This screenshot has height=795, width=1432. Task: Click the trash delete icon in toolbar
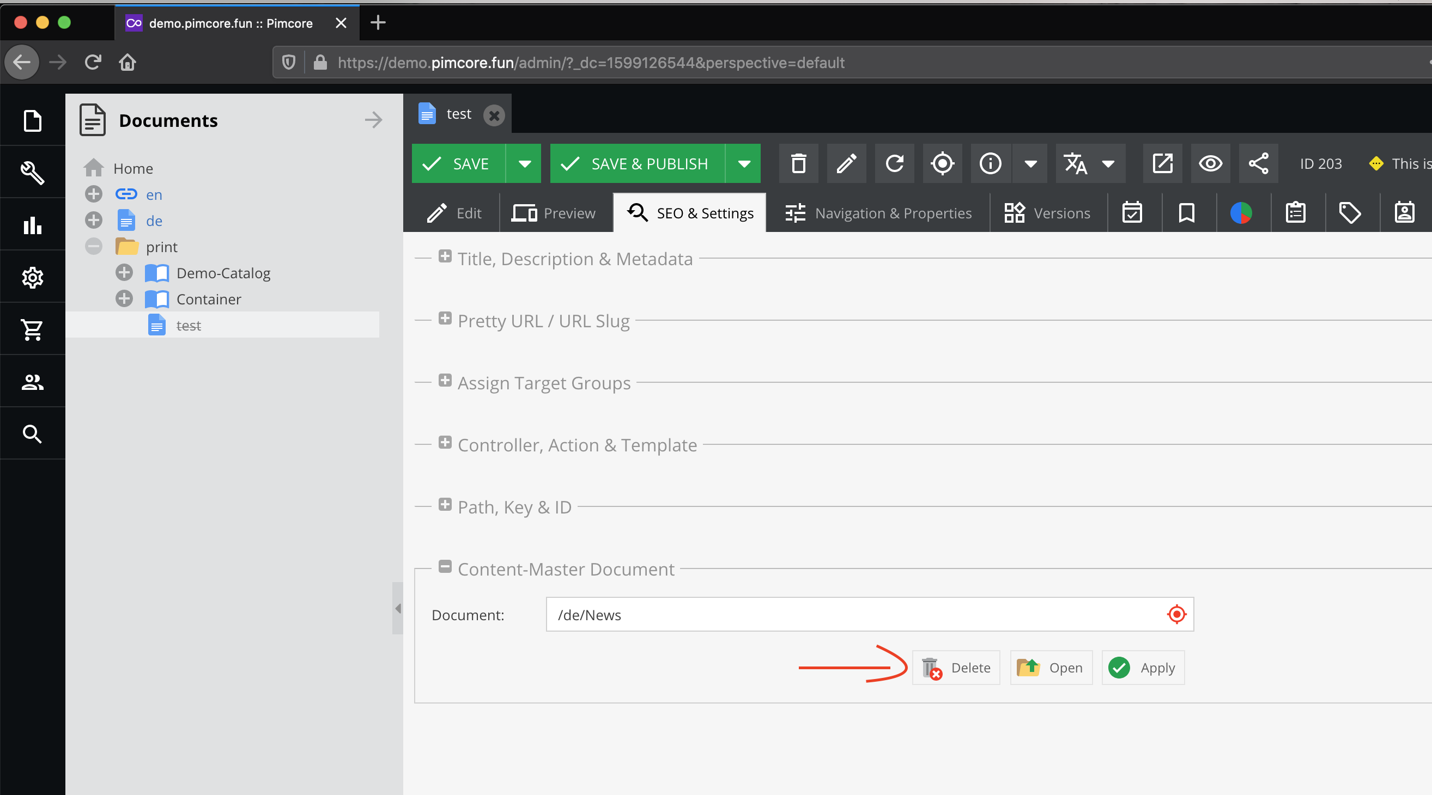[x=798, y=163]
